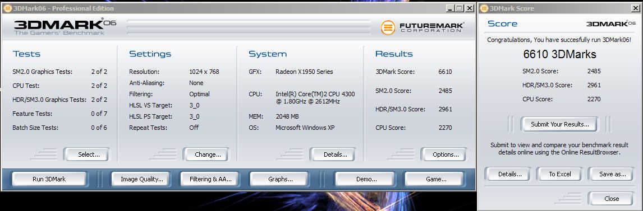The image size is (643, 211).
Task: Click 3DMark Score 6610 in Results
Action: click(x=445, y=72)
